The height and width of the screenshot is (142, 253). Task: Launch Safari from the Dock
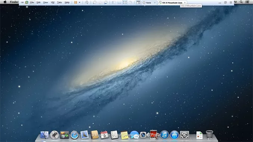pyautogui.click(x=74, y=135)
